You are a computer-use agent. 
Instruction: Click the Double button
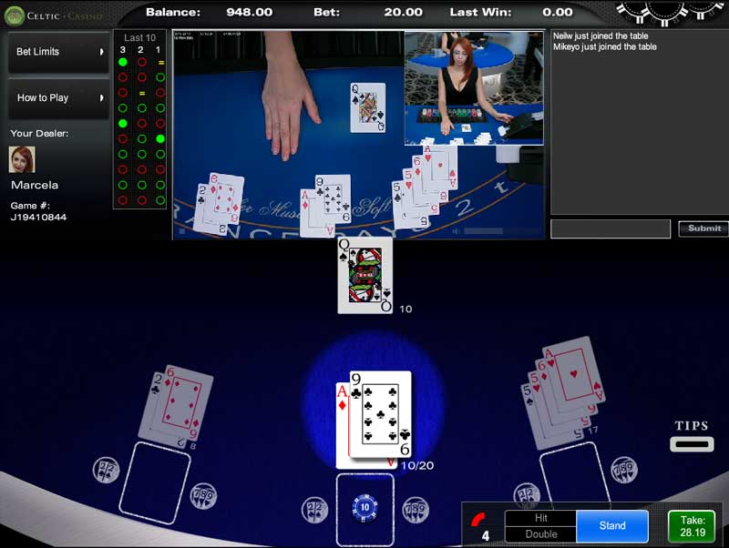pyautogui.click(x=540, y=534)
